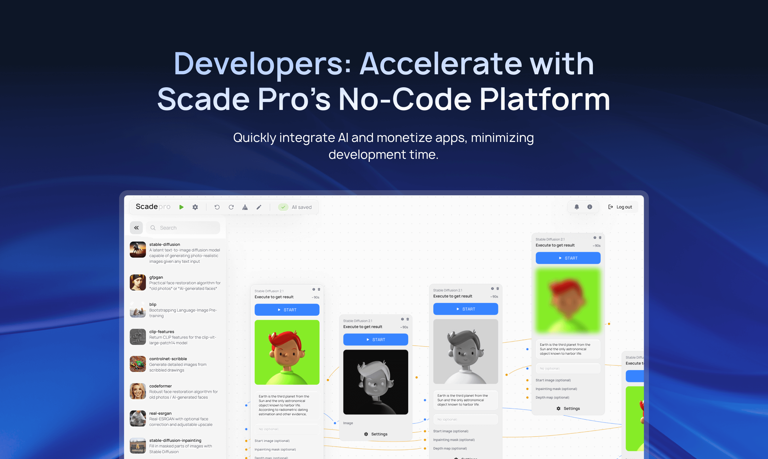Screen dimensions: 768x459
Task: Click the redo arrow icon
Action: (231, 207)
